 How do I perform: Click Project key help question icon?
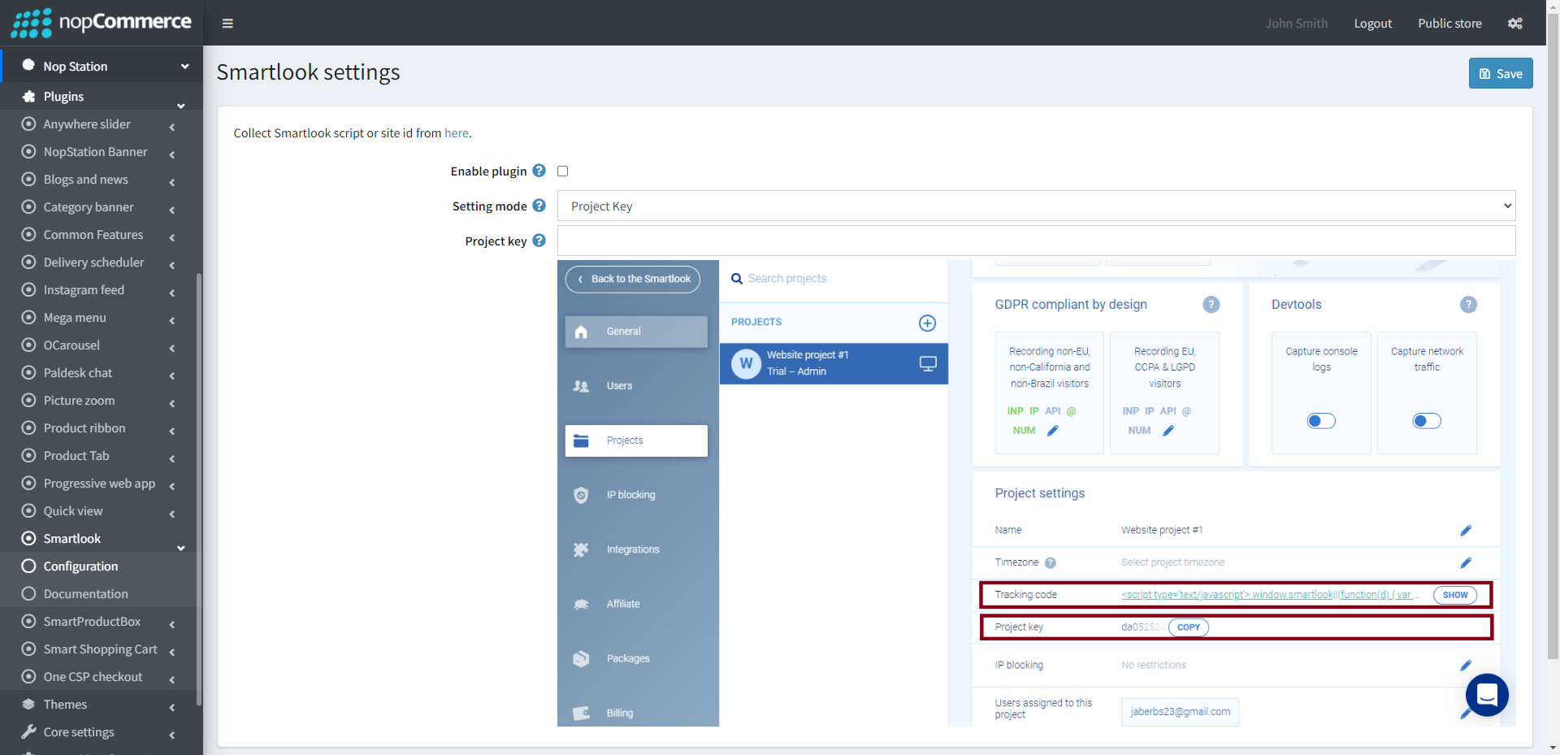(x=539, y=241)
